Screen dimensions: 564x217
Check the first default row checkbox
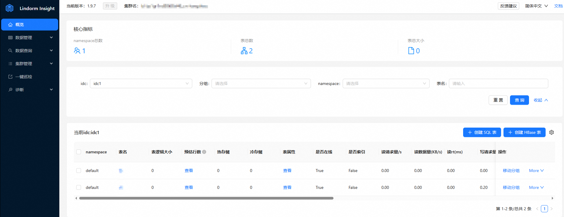coord(79,171)
